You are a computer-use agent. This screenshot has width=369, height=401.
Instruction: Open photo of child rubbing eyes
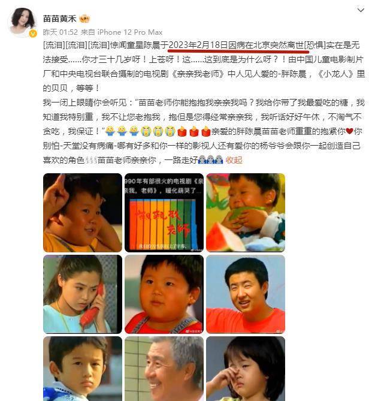click(x=246, y=369)
